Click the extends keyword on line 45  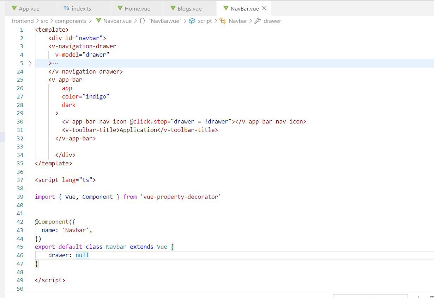click(141, 247)
